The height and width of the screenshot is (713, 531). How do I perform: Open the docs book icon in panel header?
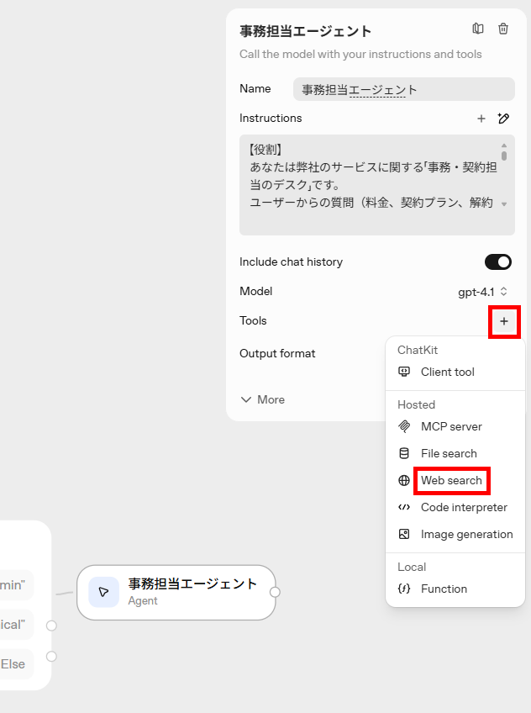coord(478,29)
